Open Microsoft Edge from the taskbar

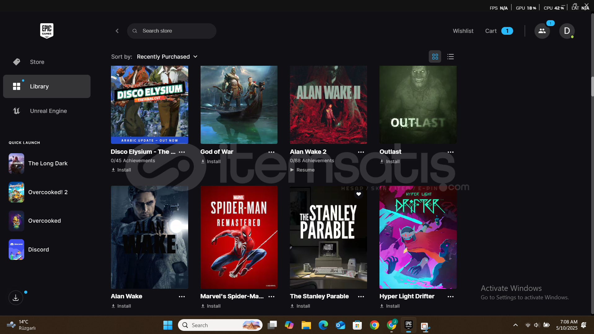(323, 325)
